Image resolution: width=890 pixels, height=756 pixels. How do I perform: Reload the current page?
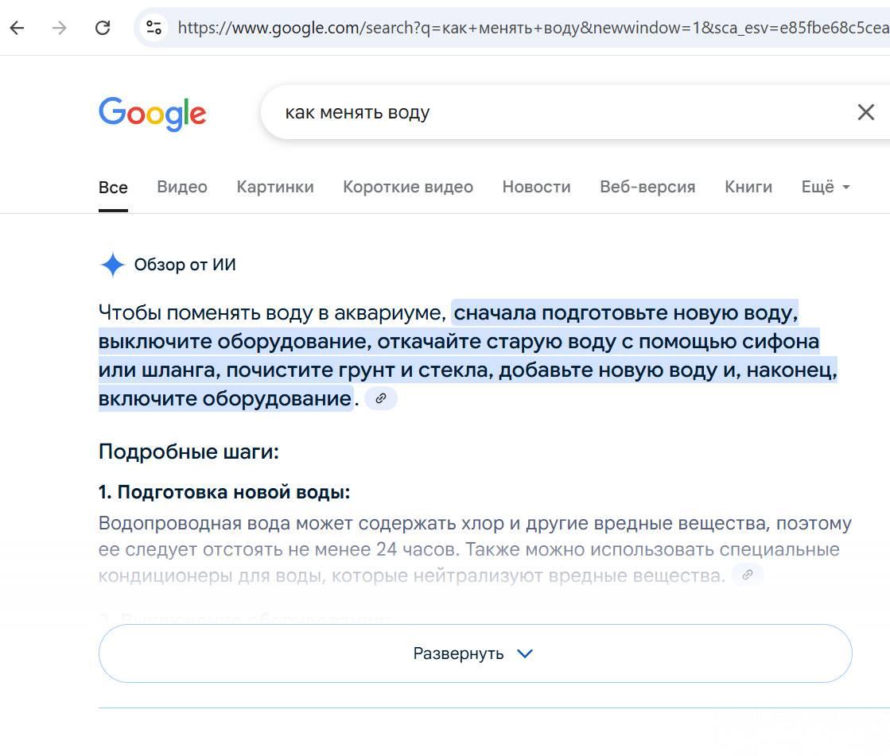tap(103, 27)
